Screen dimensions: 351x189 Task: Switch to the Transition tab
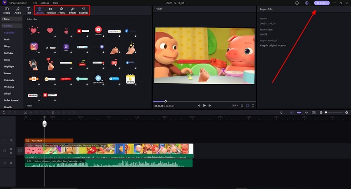tap(50, 10)
